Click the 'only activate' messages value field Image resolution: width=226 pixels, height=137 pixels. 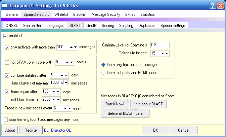tap(63, 47)
